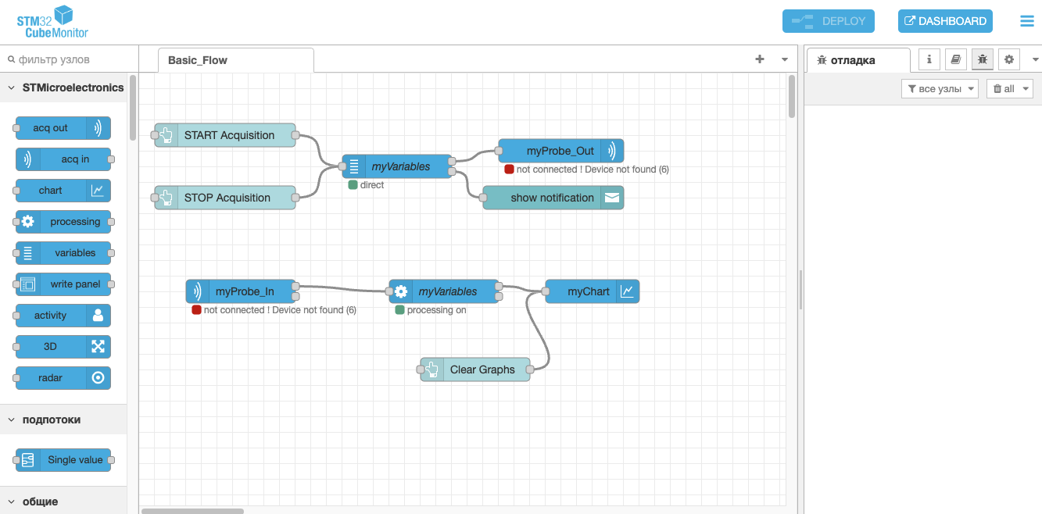Open the help book sidebar tab
1042x514 pixels.
click(955, 59)
